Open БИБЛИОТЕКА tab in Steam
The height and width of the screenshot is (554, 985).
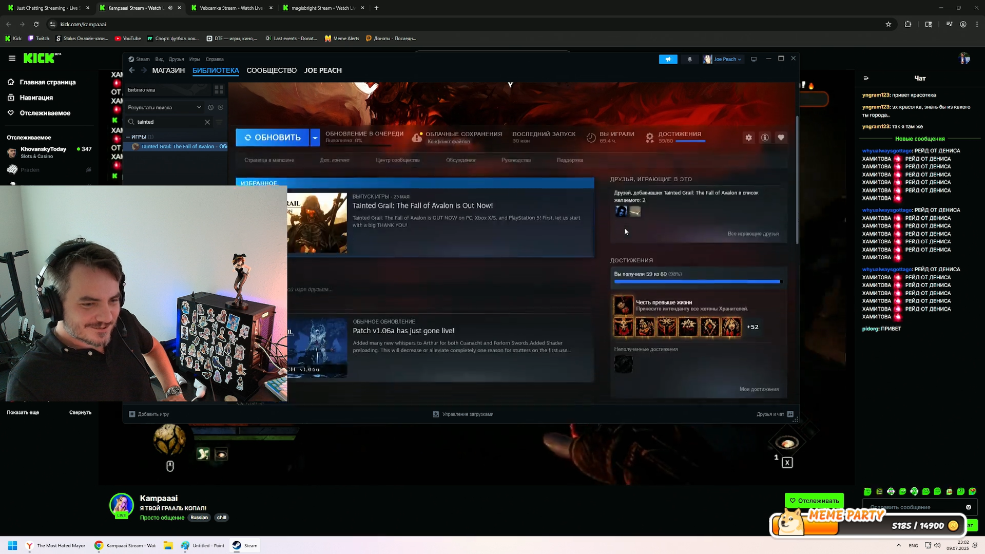tap(216, 70)
